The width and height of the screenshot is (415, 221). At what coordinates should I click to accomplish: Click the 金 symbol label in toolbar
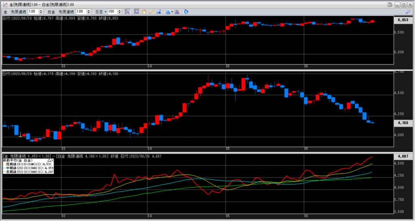coord(5,12)
